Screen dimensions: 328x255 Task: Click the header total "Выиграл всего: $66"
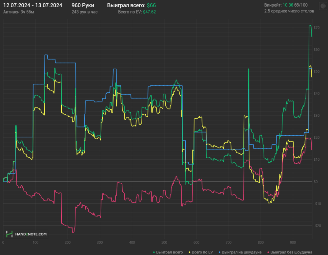tap(132, 5)
